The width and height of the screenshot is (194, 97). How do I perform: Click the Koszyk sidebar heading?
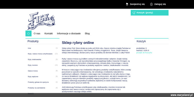coord(141,41)
